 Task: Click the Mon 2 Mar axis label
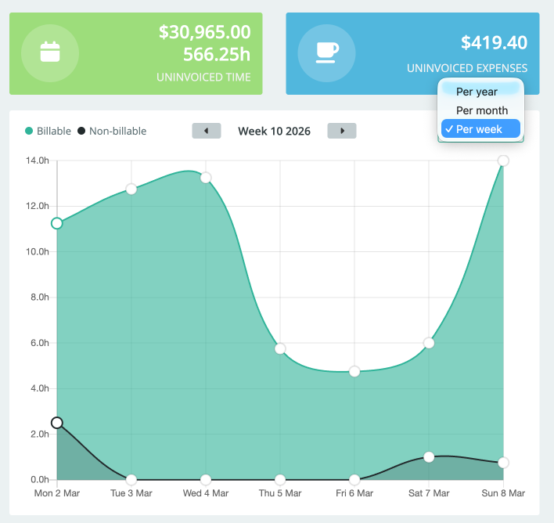tap(57, 493)
